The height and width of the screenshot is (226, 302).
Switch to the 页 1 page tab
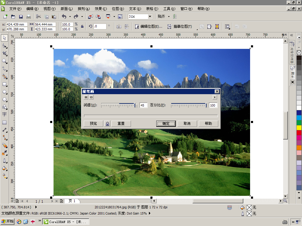tap(72, 201)
